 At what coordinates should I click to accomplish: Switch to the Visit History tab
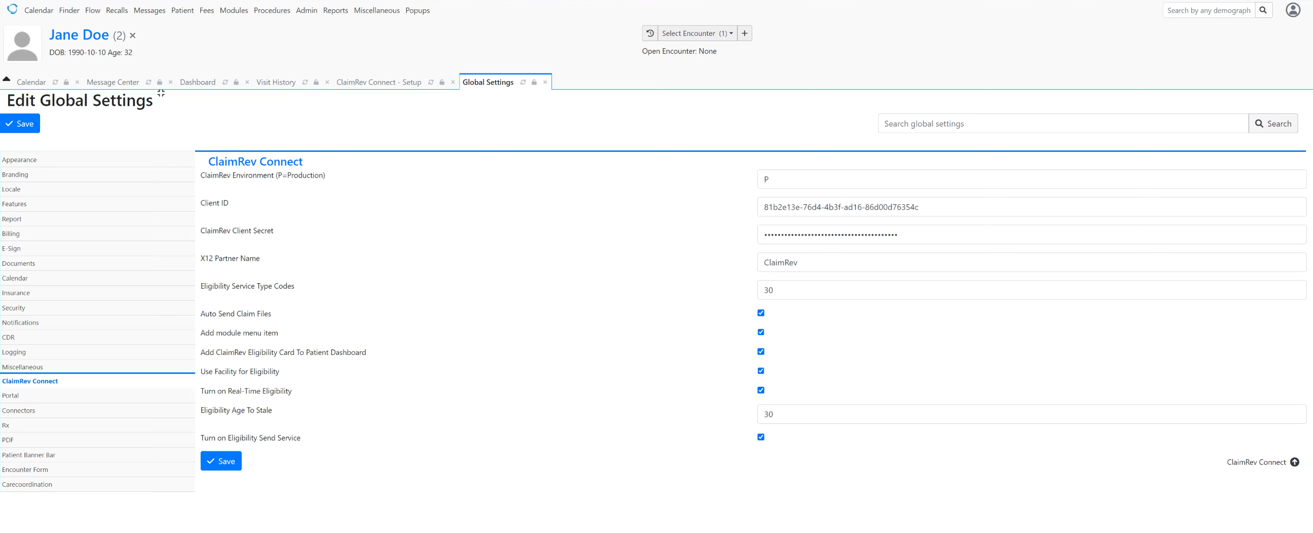[x=276, y=82]
